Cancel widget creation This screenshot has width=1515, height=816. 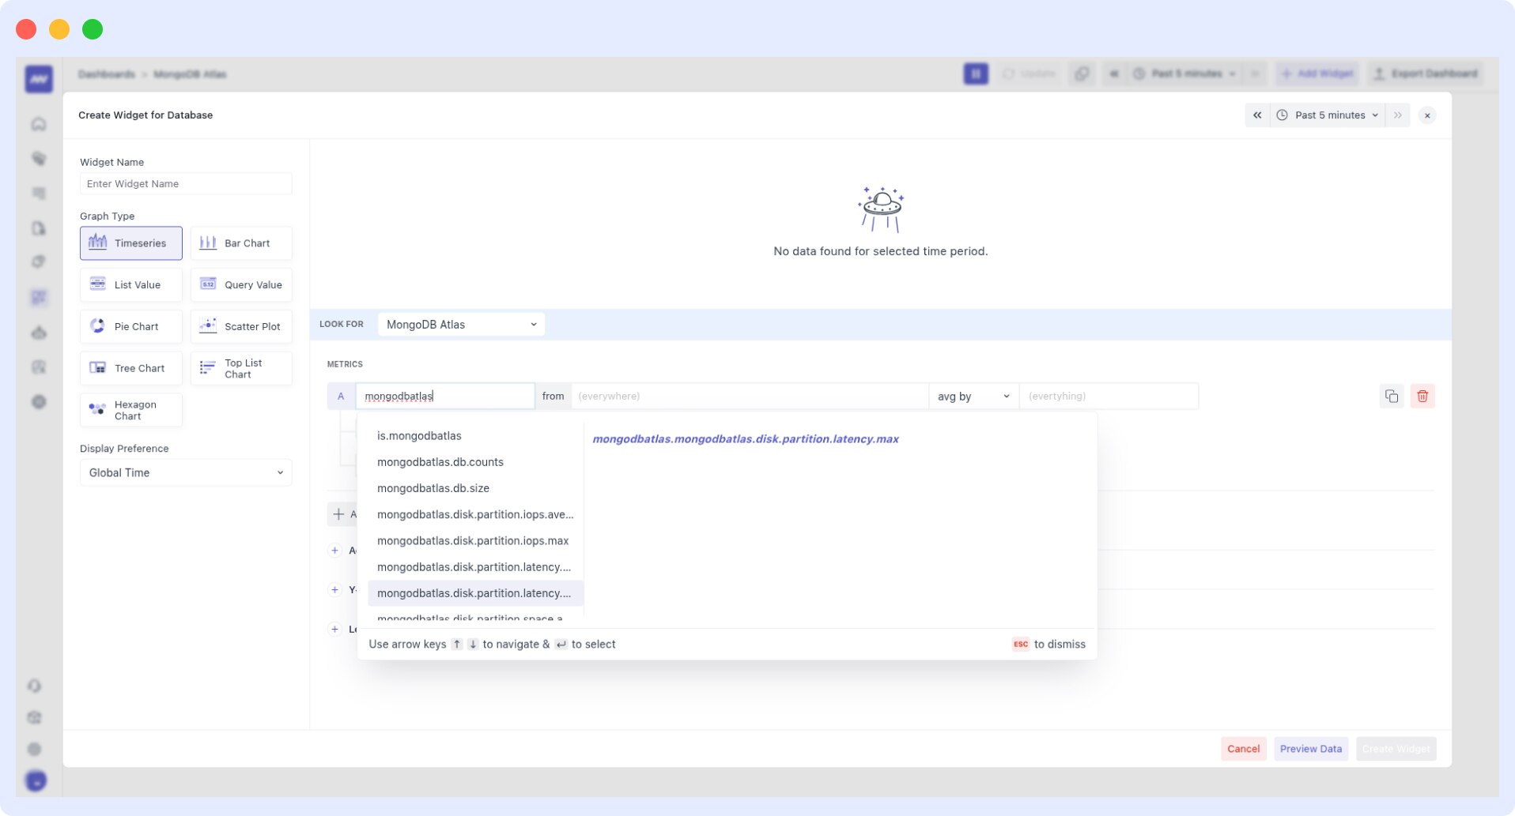(1242, 748)
